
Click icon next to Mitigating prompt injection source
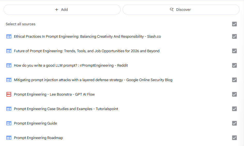[x=9, y=80]
